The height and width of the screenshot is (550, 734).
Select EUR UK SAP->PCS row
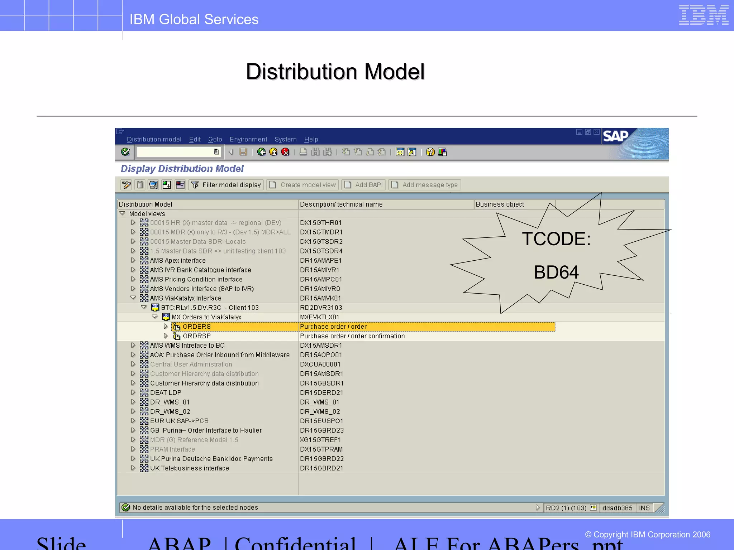pyautogui.click(x=179, y=421)
